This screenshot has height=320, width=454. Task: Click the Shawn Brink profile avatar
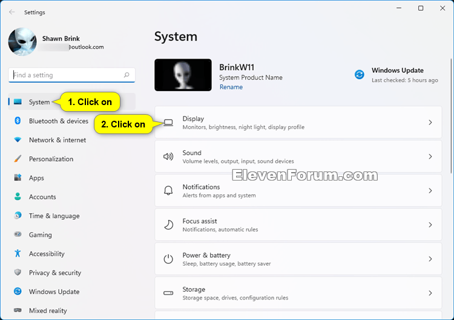tap(22, 42)
